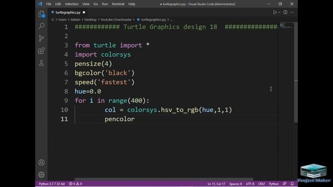Click the vertical editor scrollbar
The image size is (333, 187).
[x=296, y=72]
